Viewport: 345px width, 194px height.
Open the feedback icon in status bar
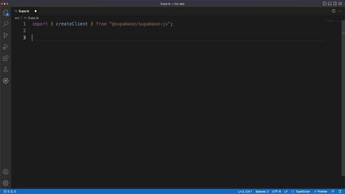pyautogui.click(x=333, y=192)
